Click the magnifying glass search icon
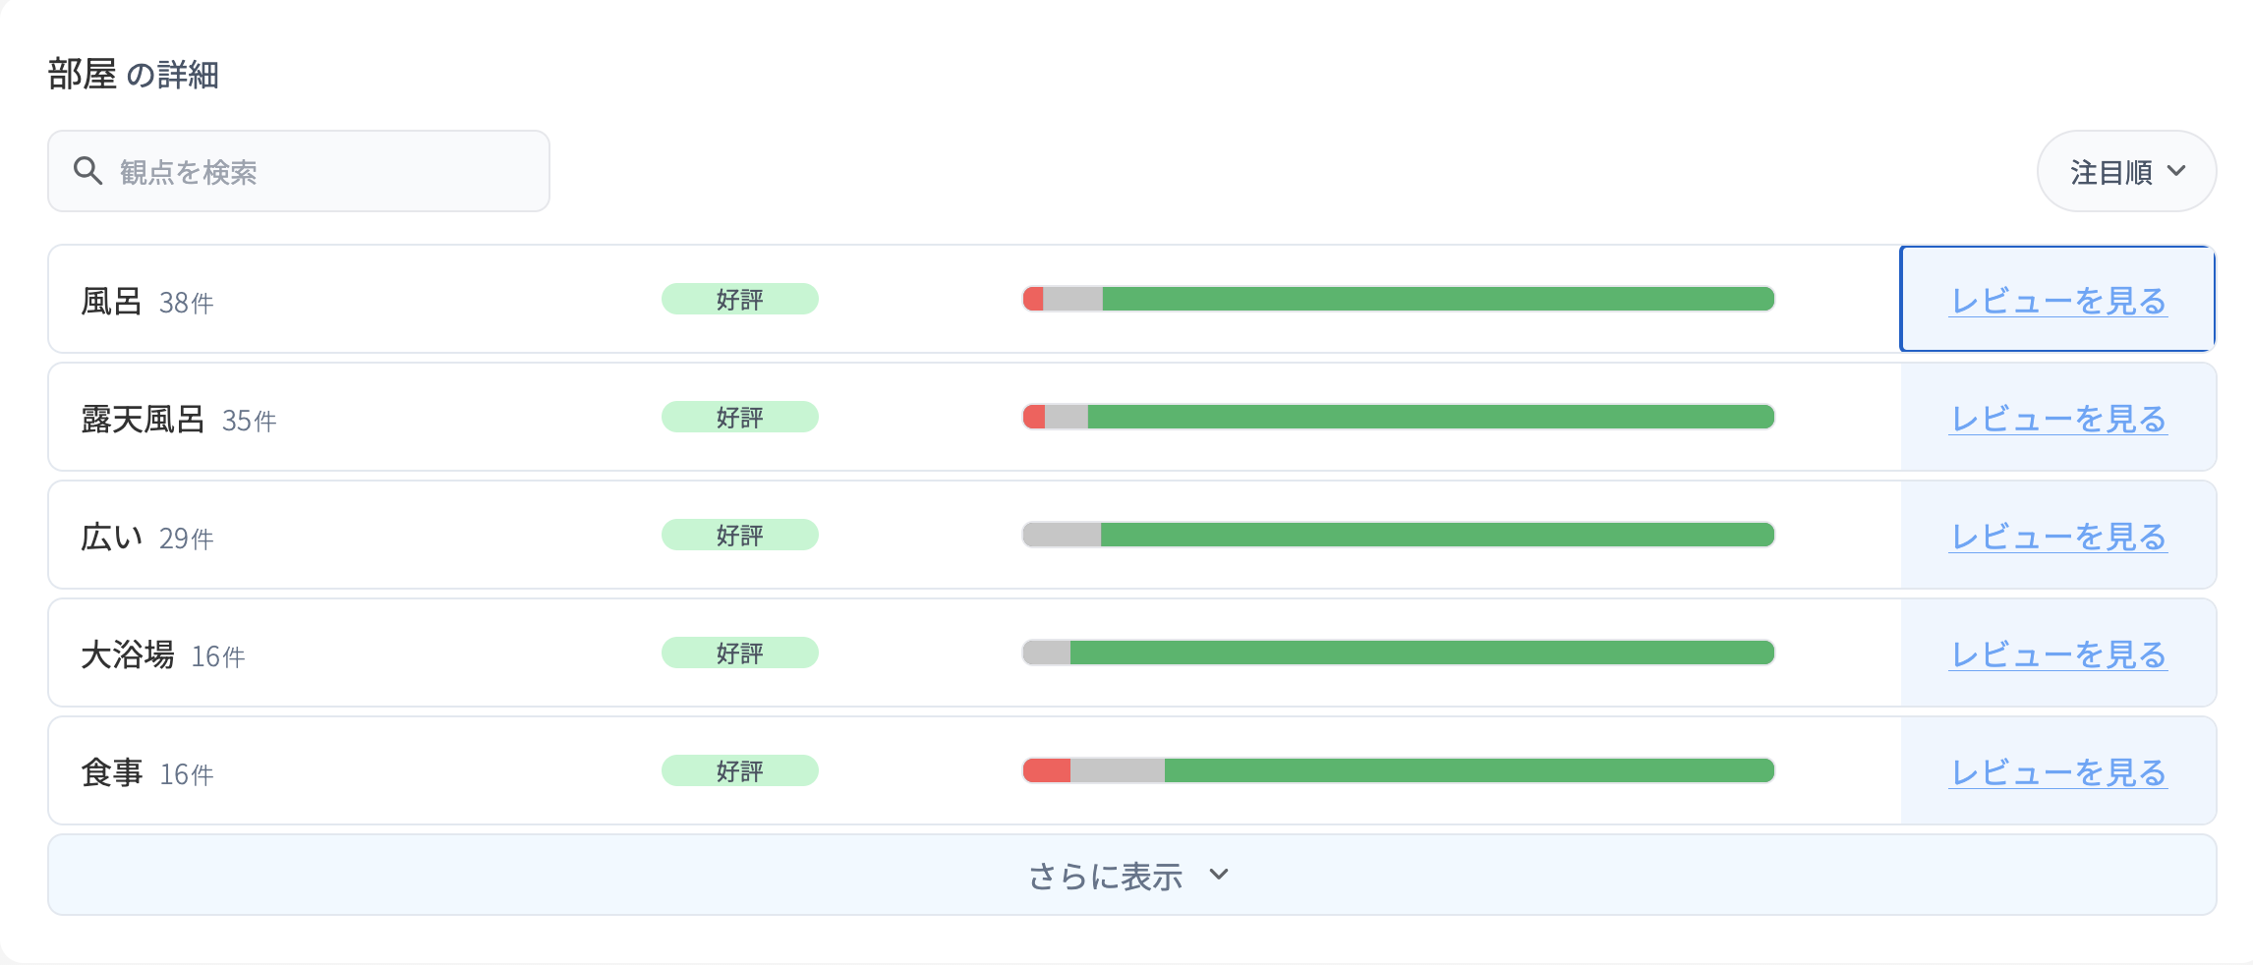Viewport: 2253px width, 965px height. pos(88,170)
